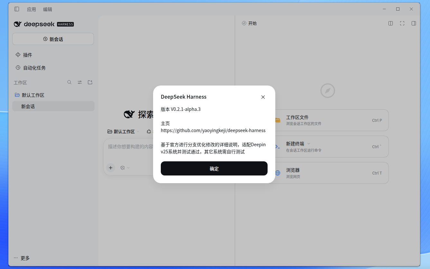The height and width of the screenshot is (269, 430).
Task: Add new workspace folder icon
Action: pyautogui.click(x=90, y=82)
